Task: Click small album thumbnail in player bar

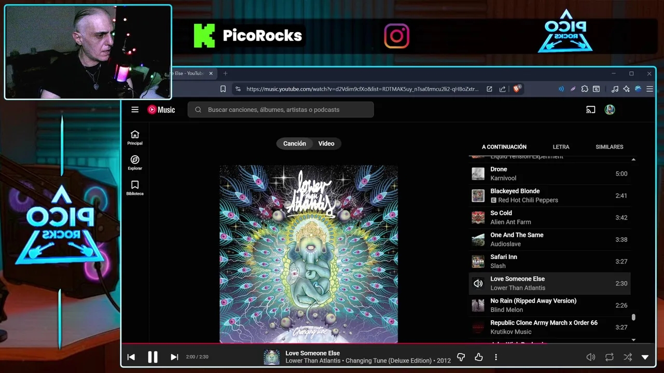Action: click(271, 357)
